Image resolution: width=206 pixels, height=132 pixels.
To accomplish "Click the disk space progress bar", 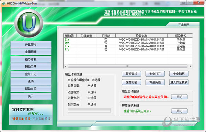I will 89,111.
